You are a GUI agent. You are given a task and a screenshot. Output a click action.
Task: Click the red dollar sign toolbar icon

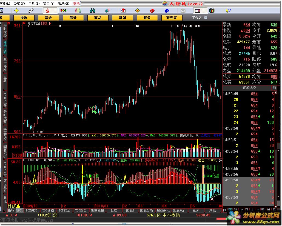pos(47,11)
